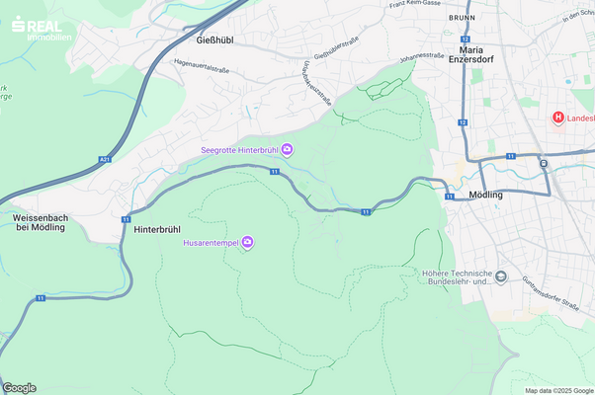The width and height of the screenshot is (595, 395).
Task: Click the Höhere Technische school marker icon
Action: (501, 276)
